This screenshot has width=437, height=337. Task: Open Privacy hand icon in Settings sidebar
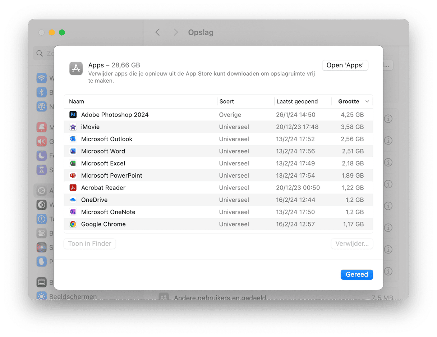pos(42,261)
